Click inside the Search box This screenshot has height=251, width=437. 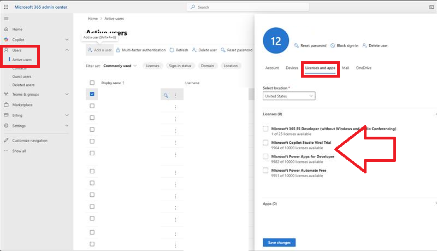click(x=248, y=7)
